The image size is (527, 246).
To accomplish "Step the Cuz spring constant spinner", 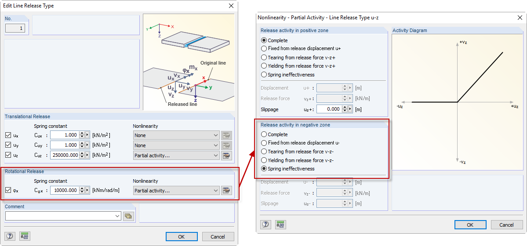I will (82, 155).
